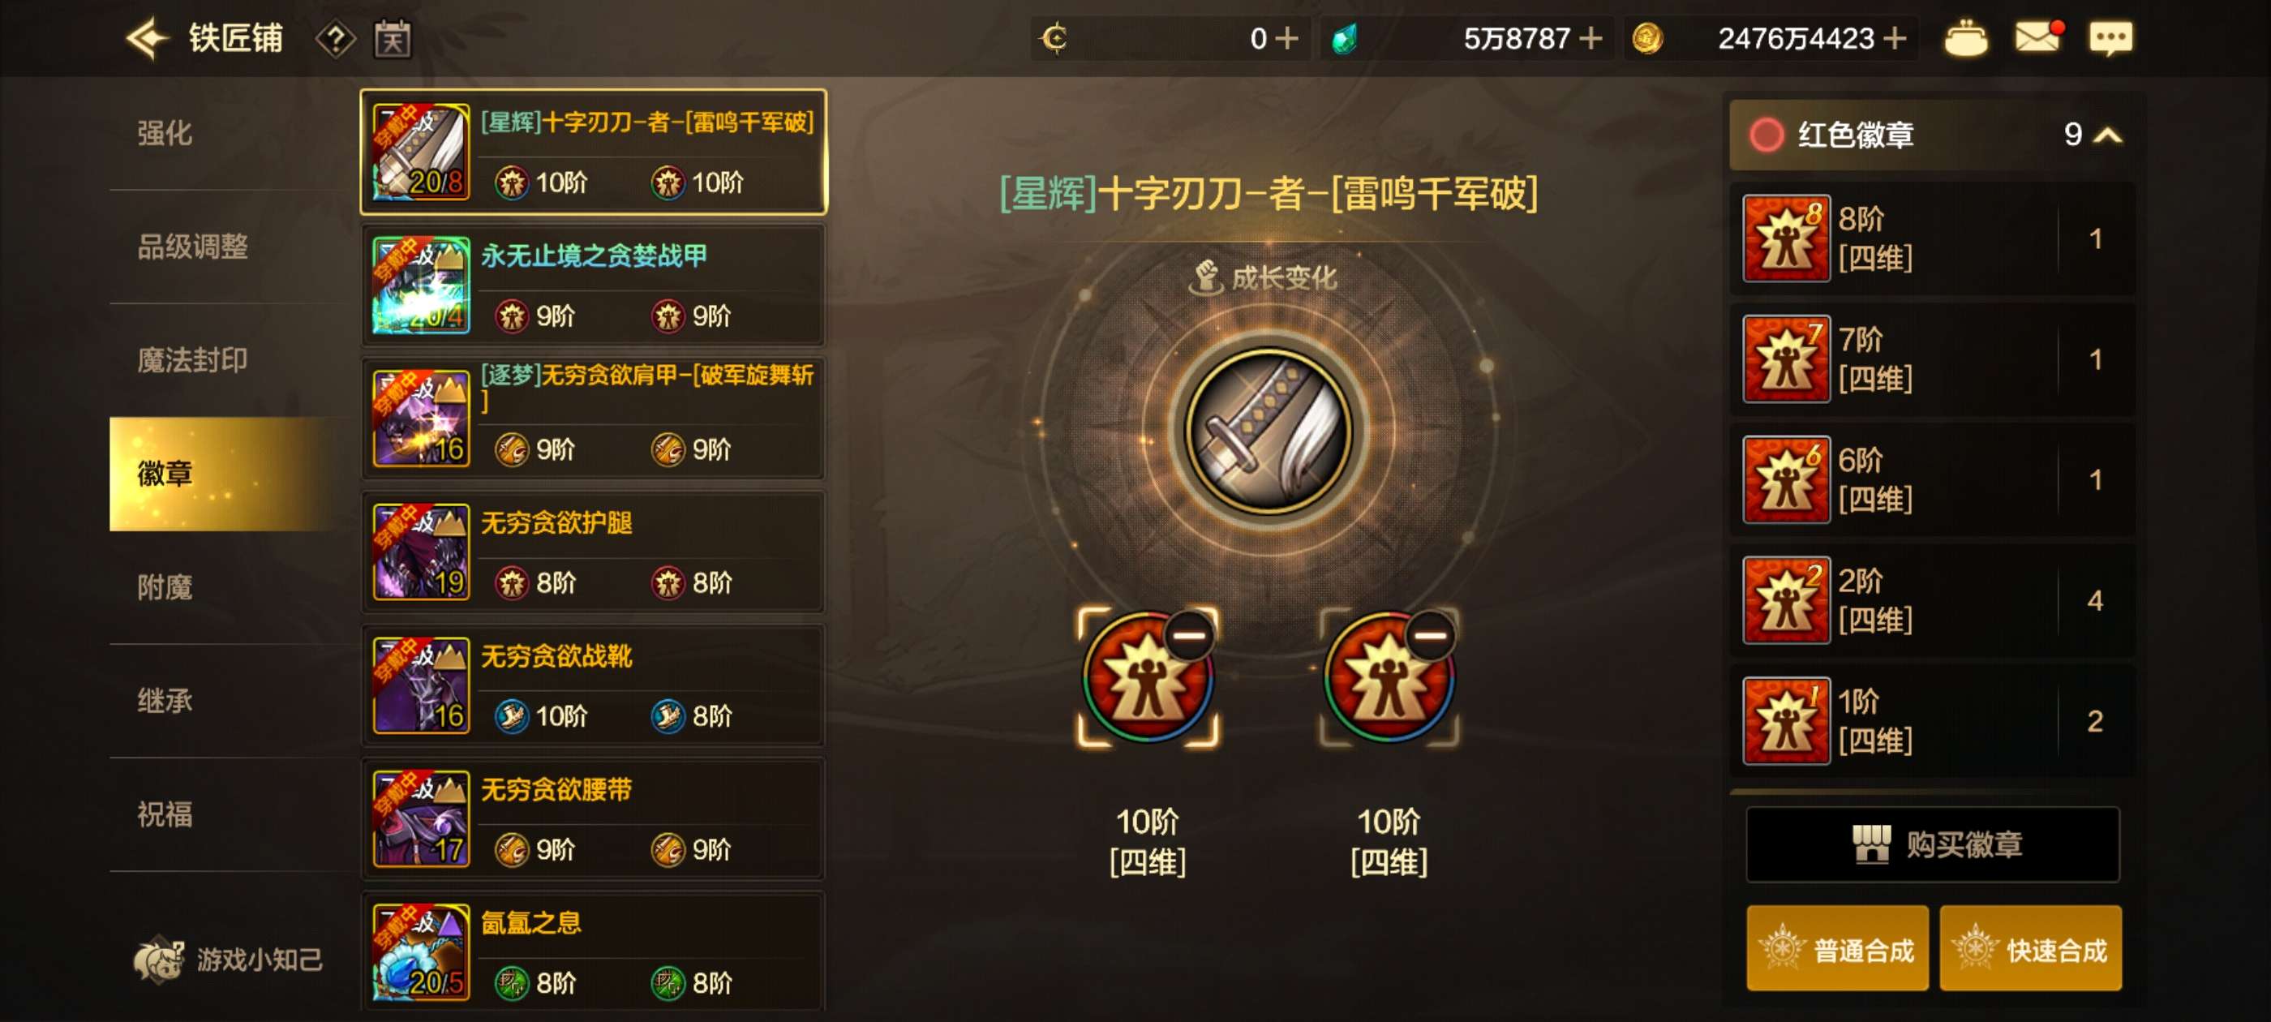Add gems using the plus button
The image size is (2271, 1022).
tap(1591, 38)
